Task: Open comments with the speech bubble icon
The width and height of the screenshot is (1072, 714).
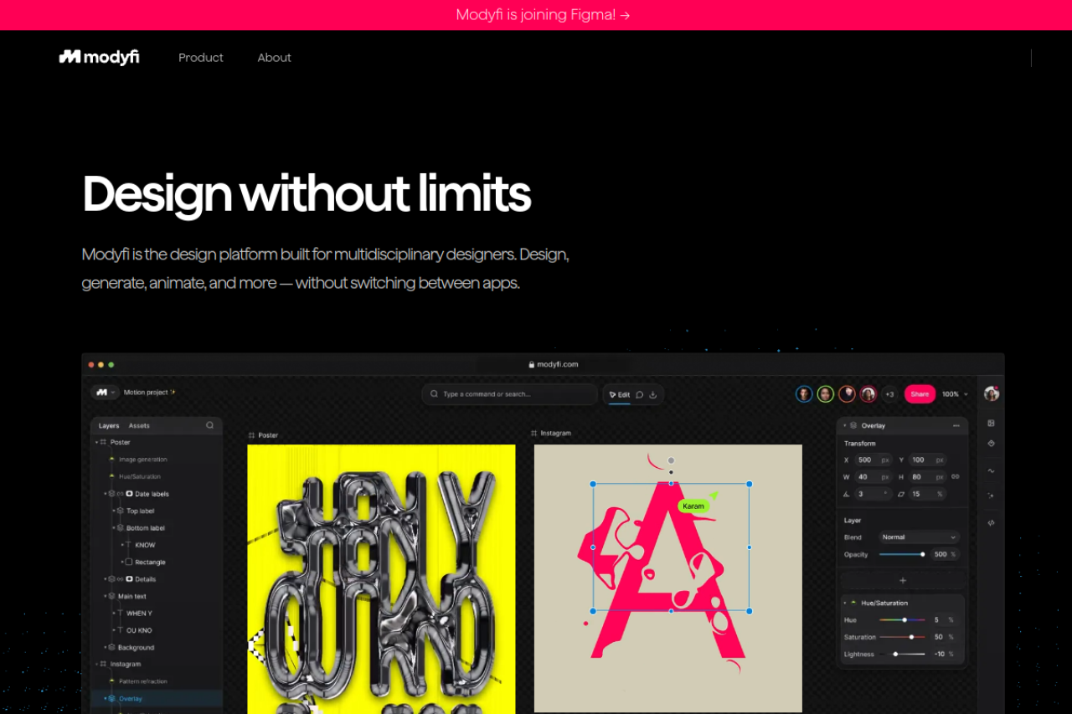Action: [x=639, y=394]
